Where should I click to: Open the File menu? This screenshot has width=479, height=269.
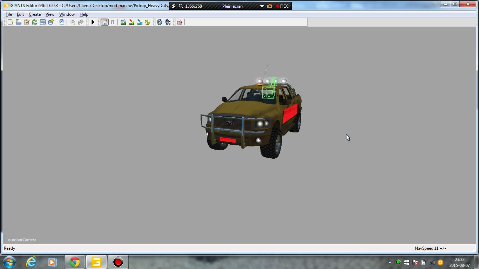tap(9, 14)
